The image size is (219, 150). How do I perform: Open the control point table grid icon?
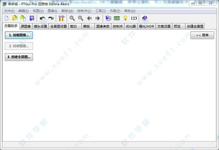coord(117,18)
